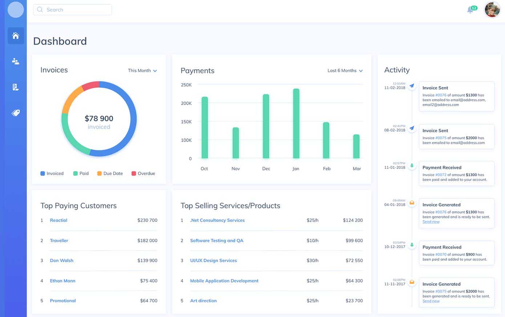The image size is (505, 317).
Task: Expand the This Month dropdown for Invoices
Action: pos(142,70)
